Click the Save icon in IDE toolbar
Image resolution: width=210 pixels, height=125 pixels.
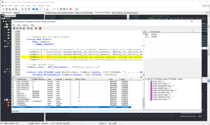point(9,9)
